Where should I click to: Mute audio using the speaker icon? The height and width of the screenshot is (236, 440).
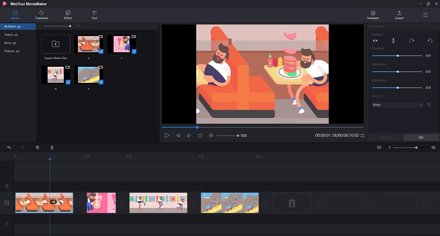tap(211, 136)
